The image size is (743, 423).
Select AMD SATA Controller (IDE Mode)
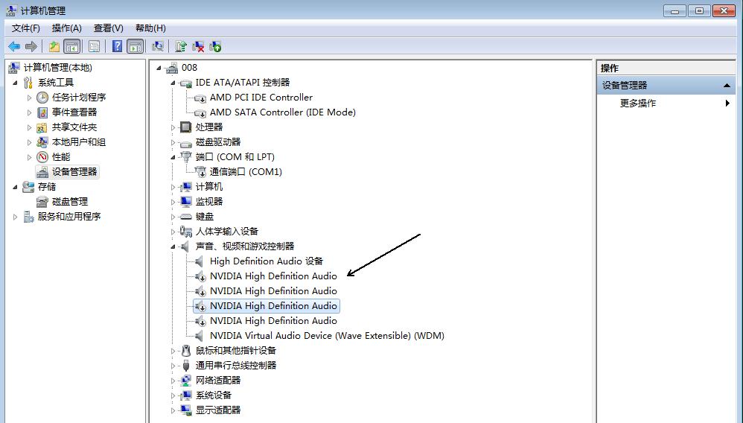pyautogui.click(x=283, y=112)
